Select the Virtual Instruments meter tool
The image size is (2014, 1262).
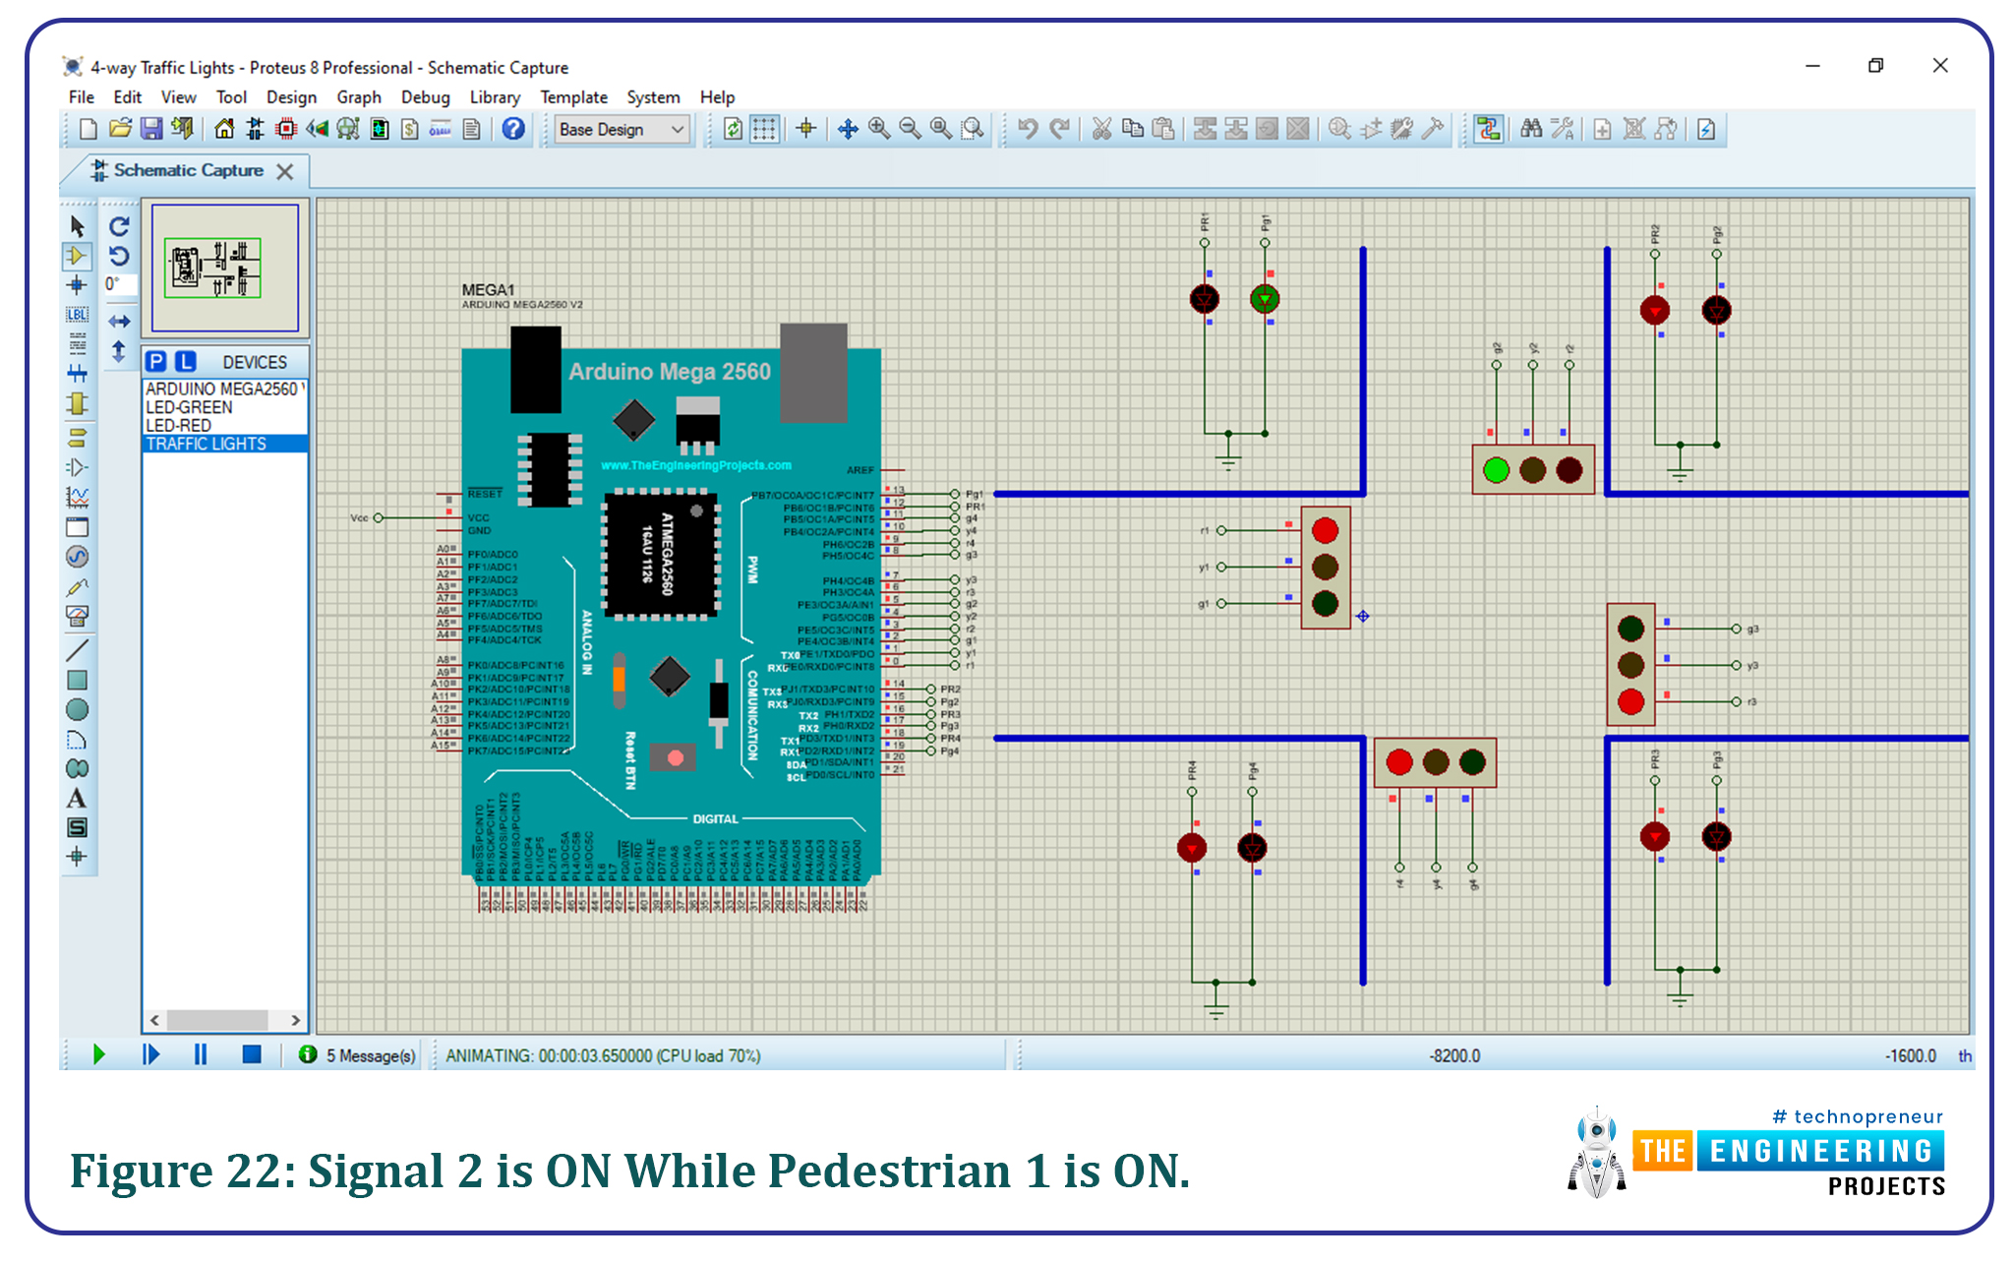[x=78, y=617]
